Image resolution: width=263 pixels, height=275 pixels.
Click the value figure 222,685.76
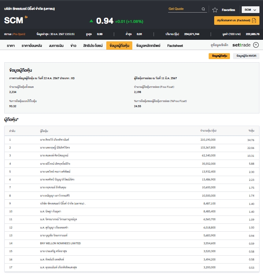click(x=252, y=34)
